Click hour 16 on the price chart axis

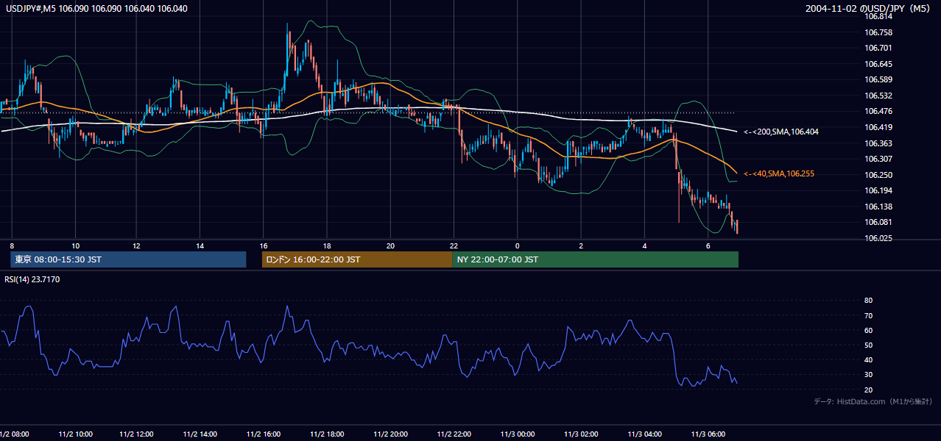(263, 245)
